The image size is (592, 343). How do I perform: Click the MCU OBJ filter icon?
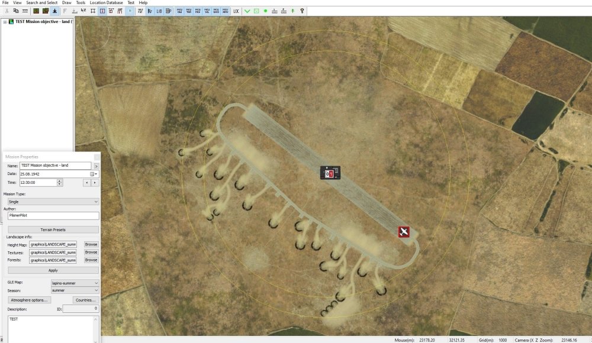(180, 11)
